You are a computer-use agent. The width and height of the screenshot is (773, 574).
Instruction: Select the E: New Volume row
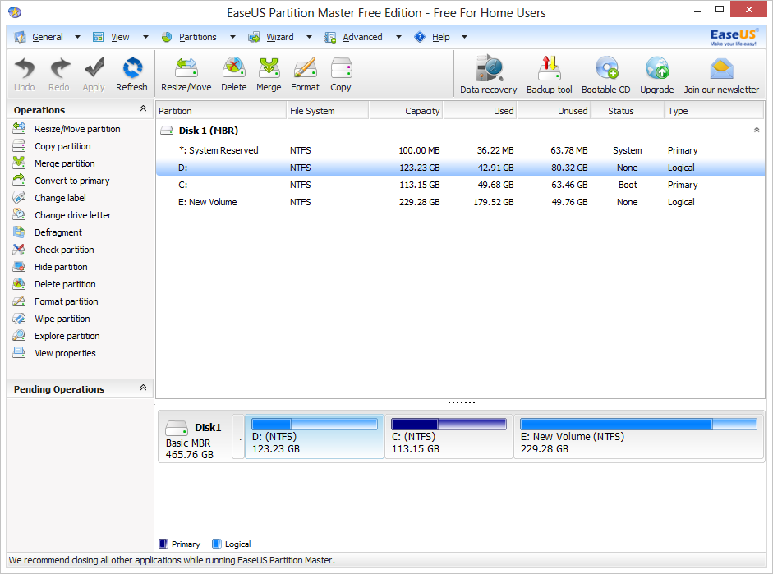pos(461,202)
